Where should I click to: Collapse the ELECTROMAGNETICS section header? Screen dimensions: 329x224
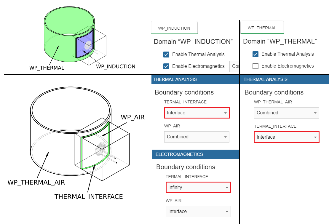coord(195,154)
